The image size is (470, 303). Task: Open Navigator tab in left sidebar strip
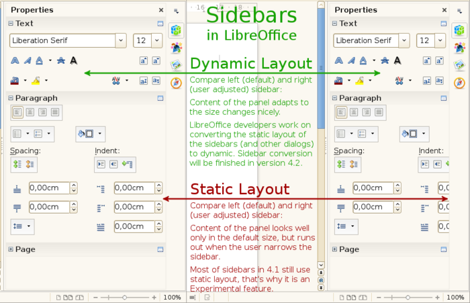[x=176, y=83]
